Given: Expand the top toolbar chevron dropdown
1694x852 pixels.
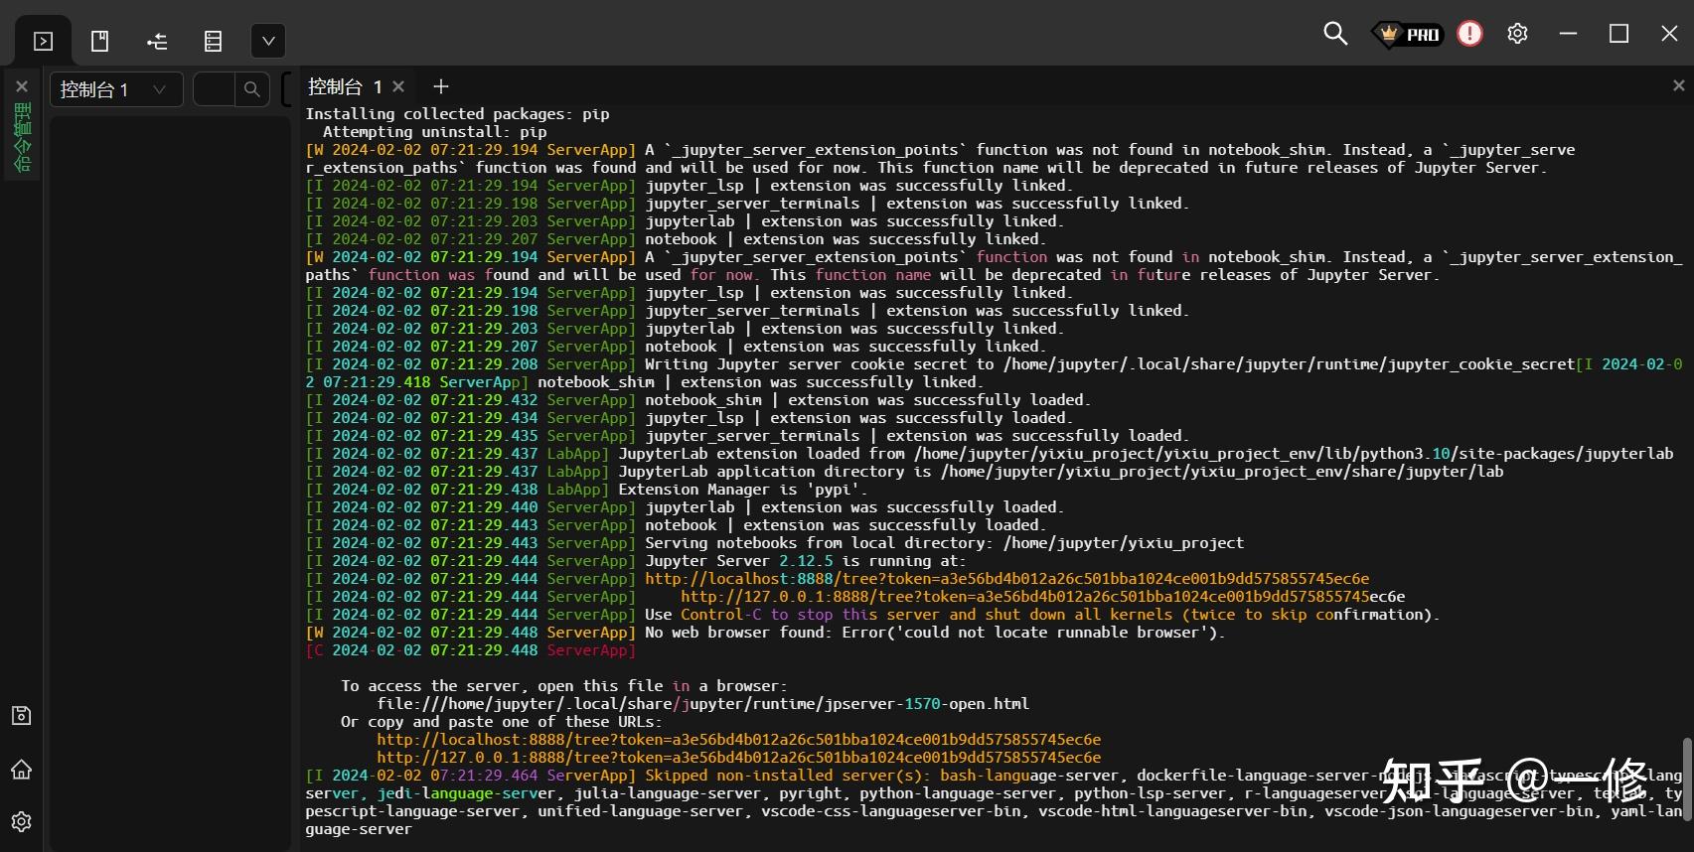Looking at the screenshot, I should pos(268,41).
